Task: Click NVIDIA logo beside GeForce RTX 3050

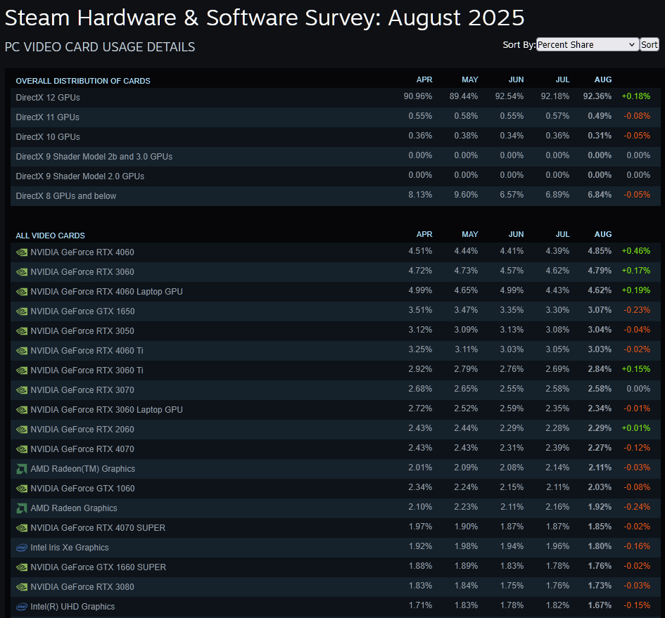Action: 22,331
